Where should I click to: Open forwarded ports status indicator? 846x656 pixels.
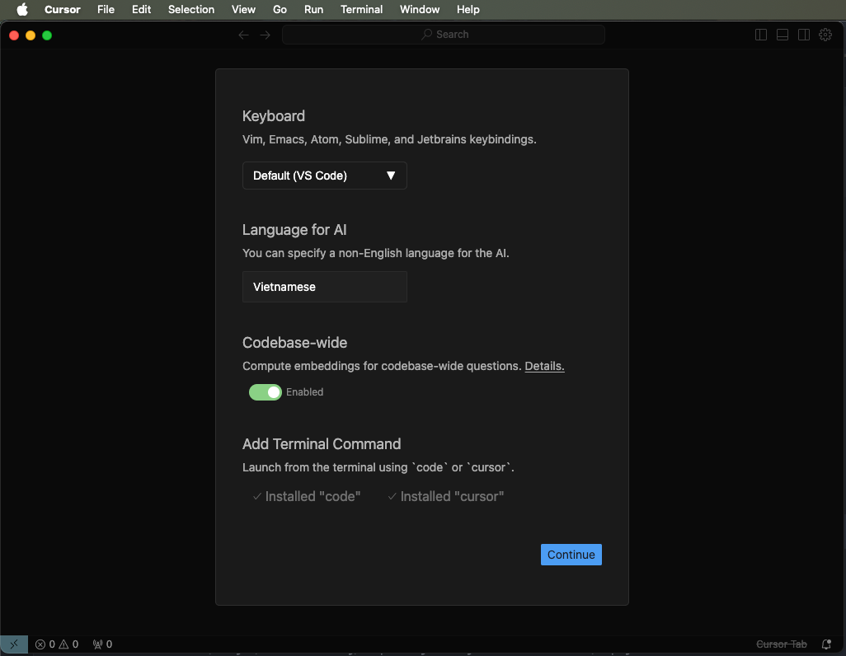[102, 644]
